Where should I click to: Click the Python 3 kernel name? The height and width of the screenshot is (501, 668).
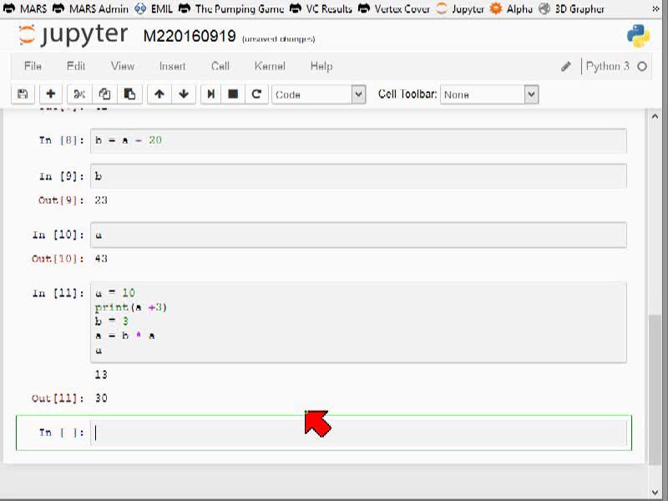click(x=608, y=67)
